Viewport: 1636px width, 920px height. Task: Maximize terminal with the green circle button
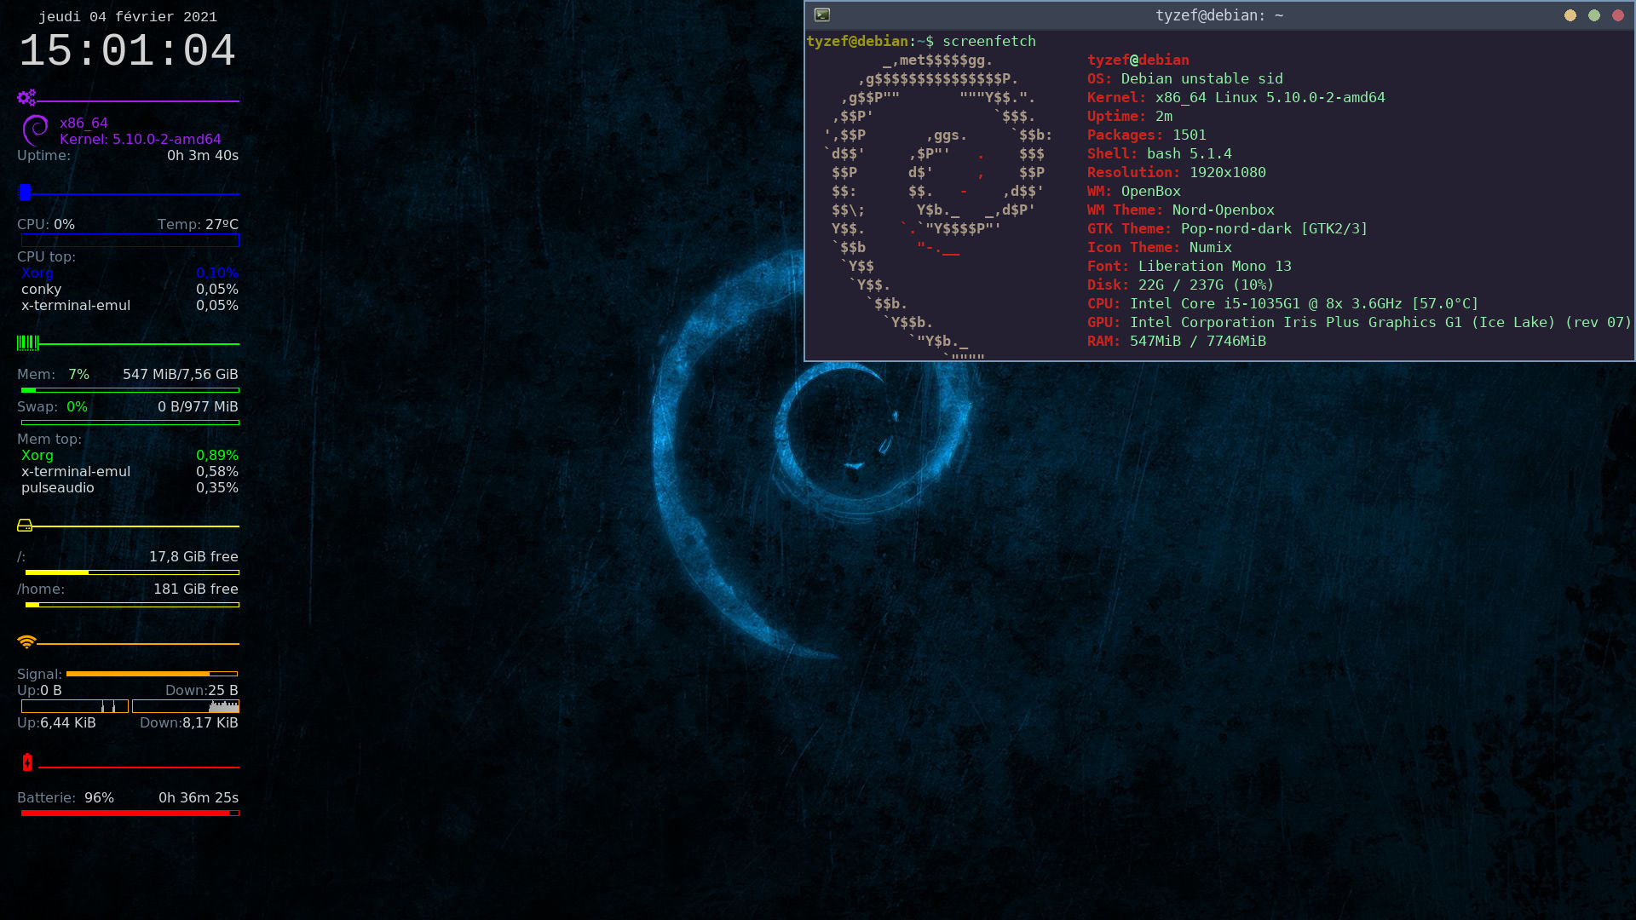point(1594,15)
